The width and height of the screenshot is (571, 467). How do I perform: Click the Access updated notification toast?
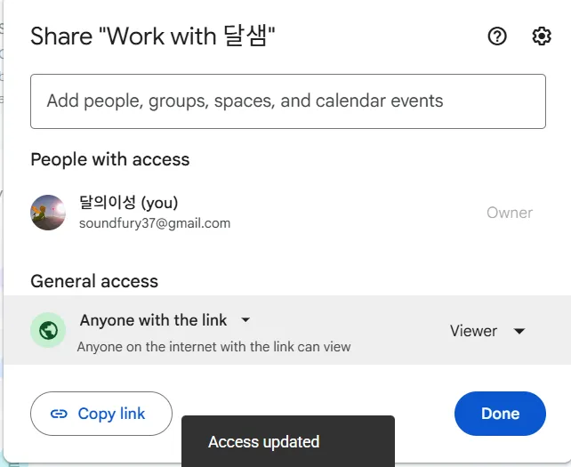[288, 441]
